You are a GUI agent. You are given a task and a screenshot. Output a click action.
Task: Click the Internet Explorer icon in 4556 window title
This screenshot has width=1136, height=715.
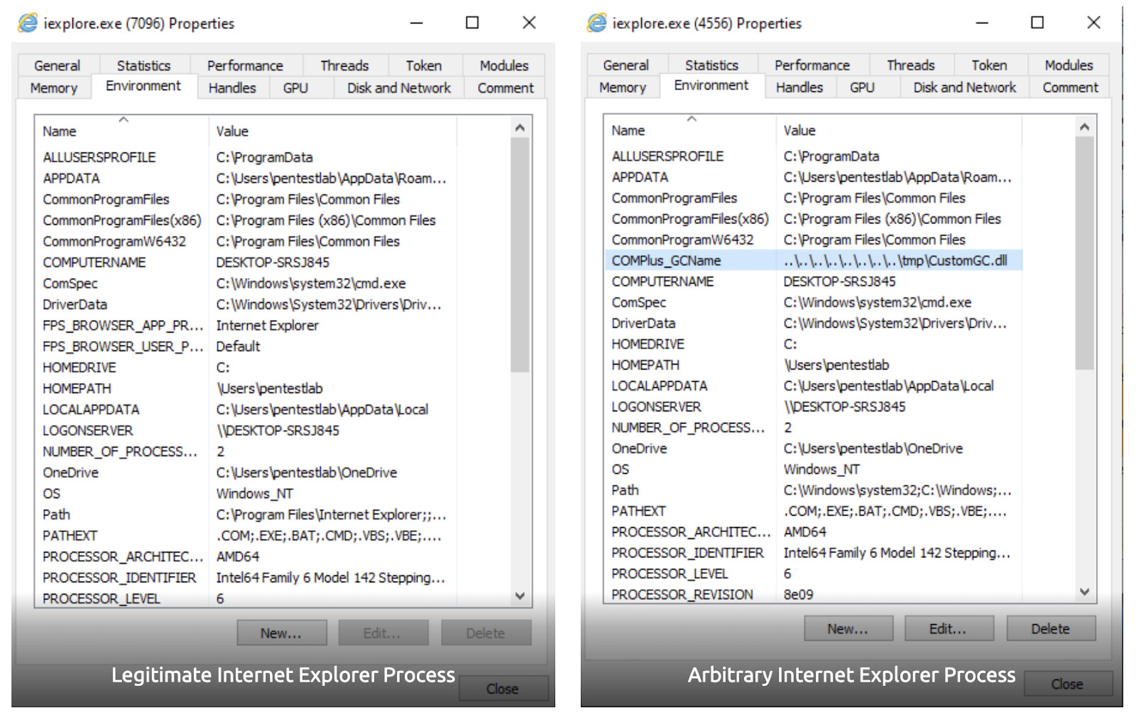[x=597, y=23]
